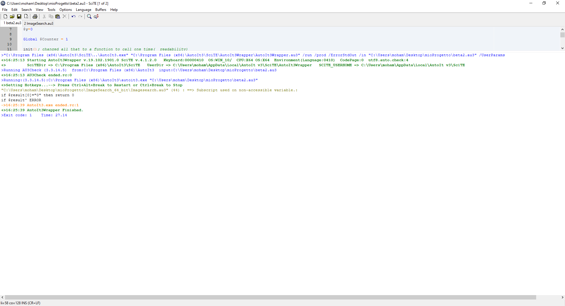The height and width of the screenshot is (306, 565).
Task: Click output pane scroll left arrow
Action: coord(2,297)
